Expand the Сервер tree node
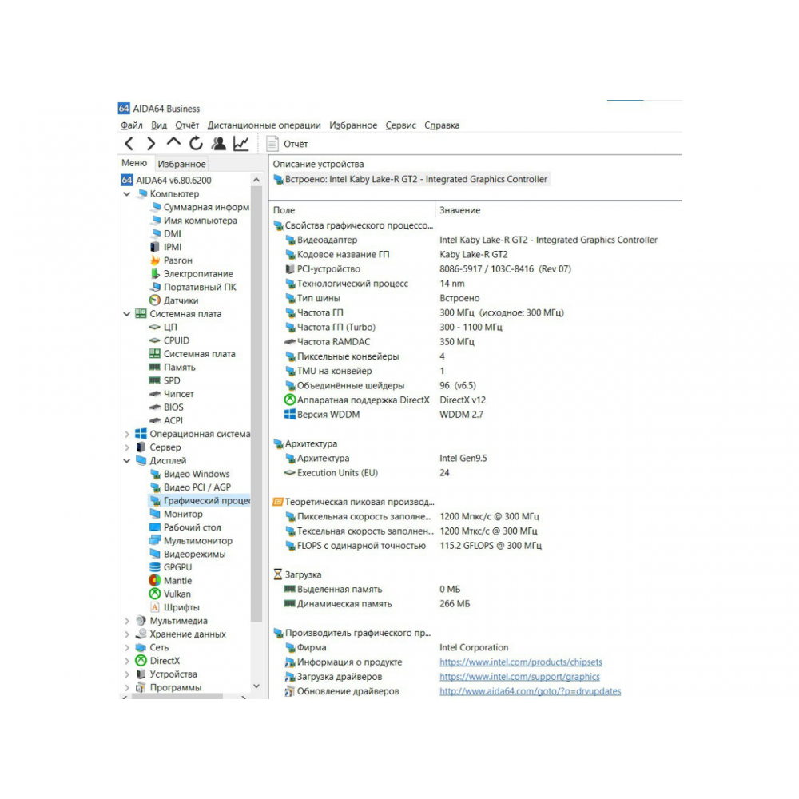Screen dimensions: 799x799 (x=127, y=447)
